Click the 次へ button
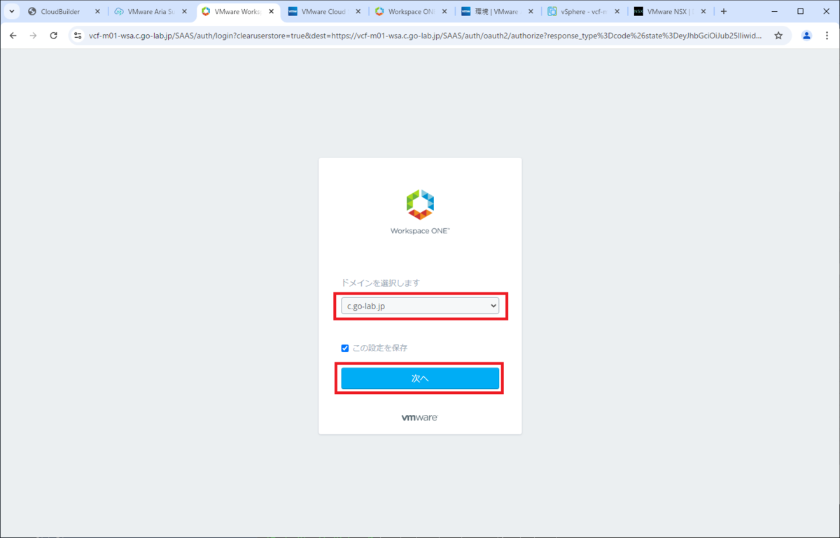 pyautogui.click(x=420, y=378)
